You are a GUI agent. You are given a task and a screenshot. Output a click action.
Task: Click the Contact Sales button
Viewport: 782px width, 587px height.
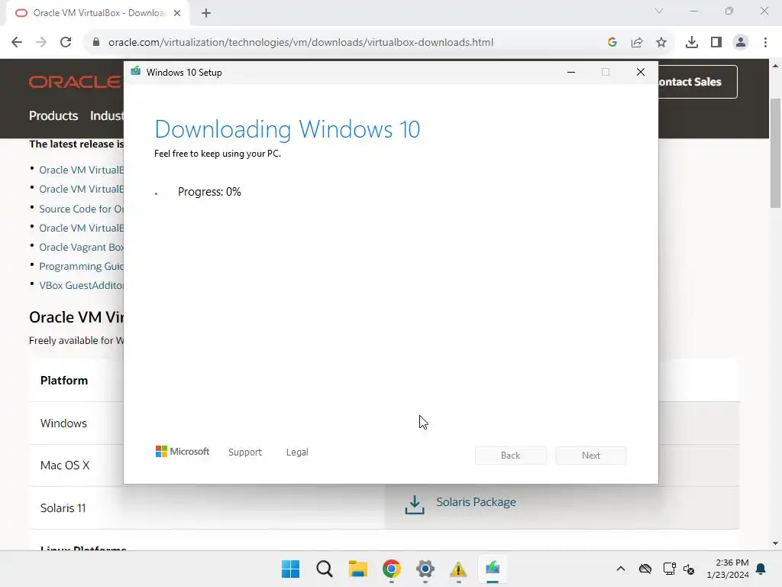click(x=697, y=82)
